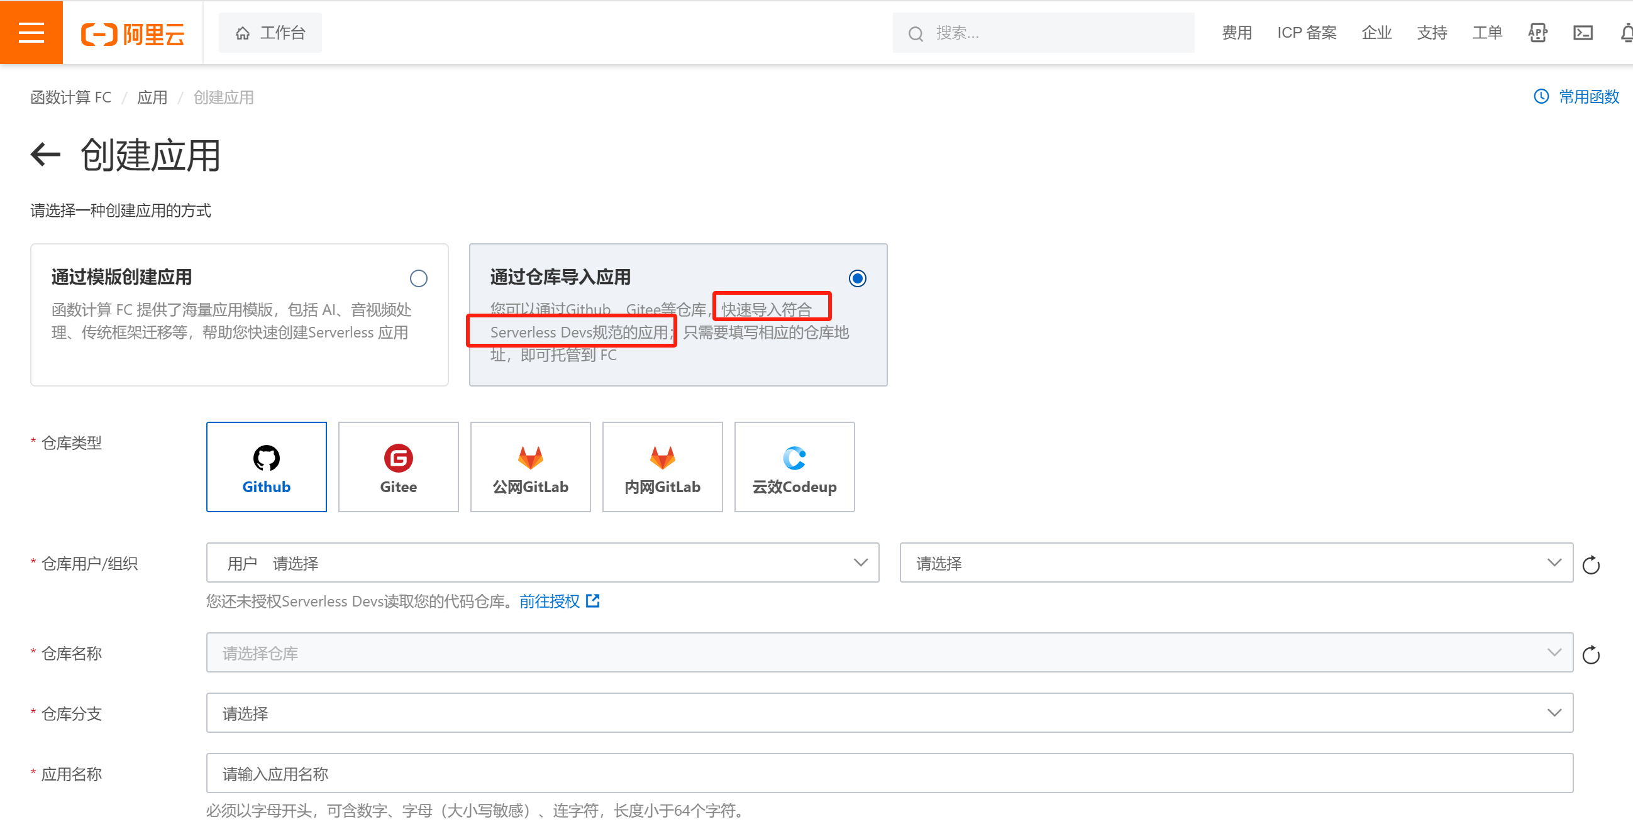Click the external link icon after 前往授权

pos(593,601)
